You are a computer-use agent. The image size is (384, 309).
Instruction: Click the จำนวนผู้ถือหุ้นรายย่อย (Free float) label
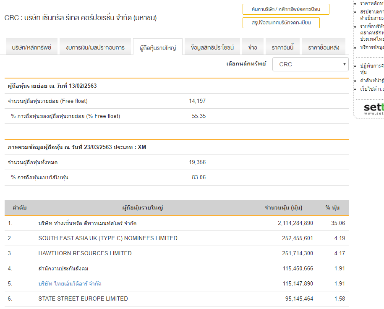pos(47,101)
